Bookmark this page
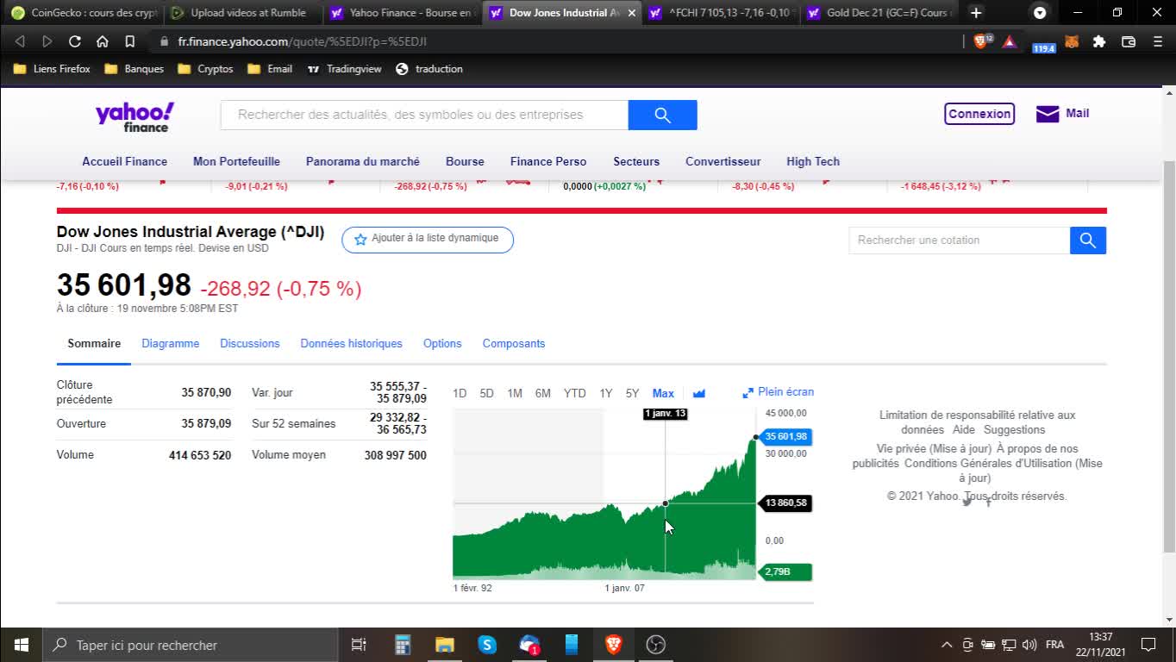The width and height of the screenshot is (1176, 662). (x=129, y=41)
